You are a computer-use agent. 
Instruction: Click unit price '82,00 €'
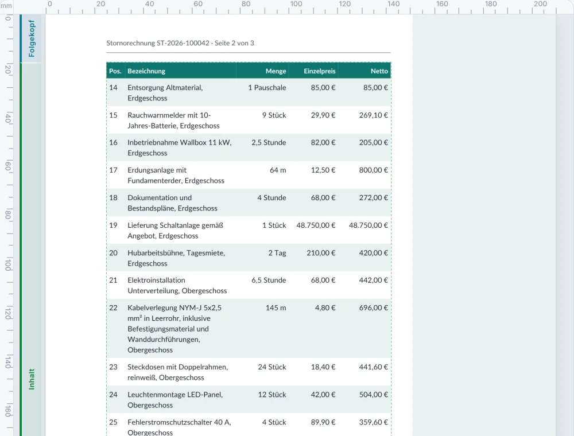(323, 143)
